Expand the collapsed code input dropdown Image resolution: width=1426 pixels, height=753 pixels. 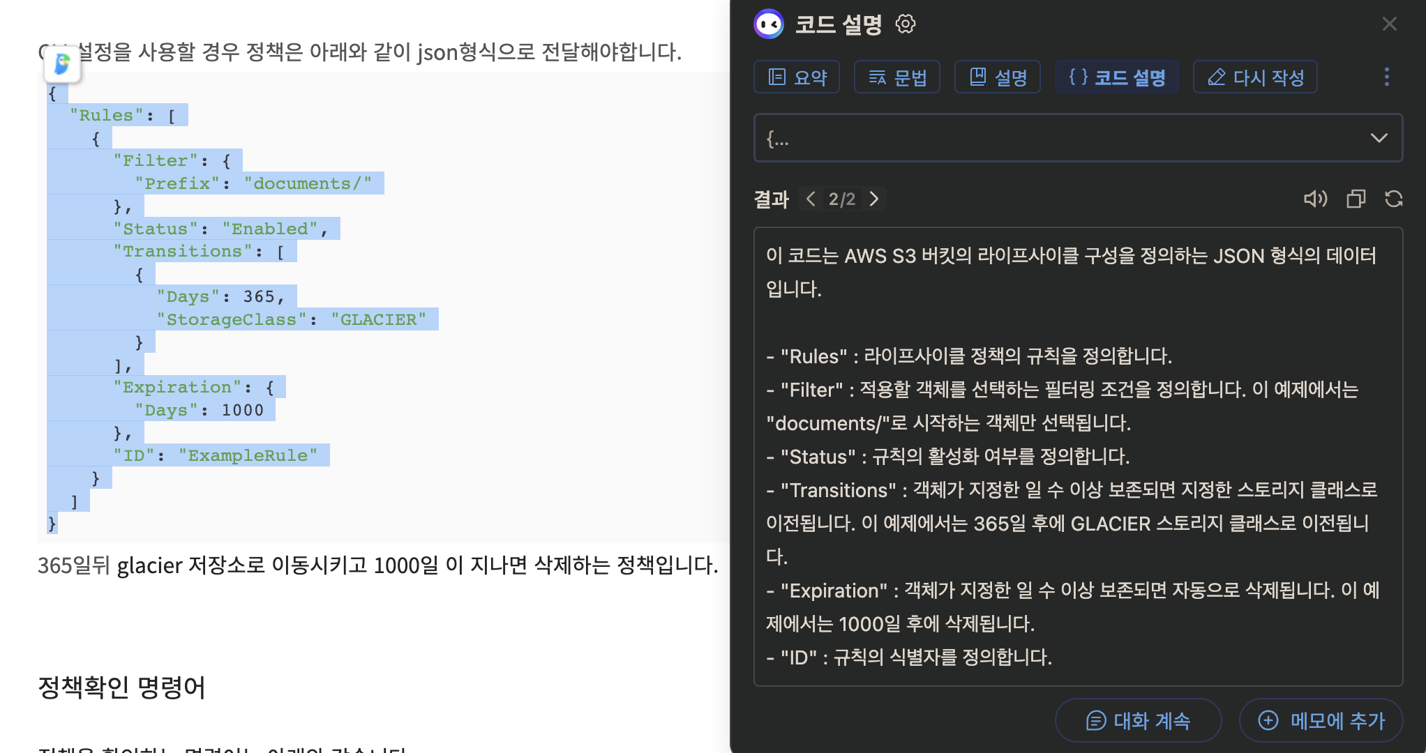pyautogui.click(x=1379, y=138)
